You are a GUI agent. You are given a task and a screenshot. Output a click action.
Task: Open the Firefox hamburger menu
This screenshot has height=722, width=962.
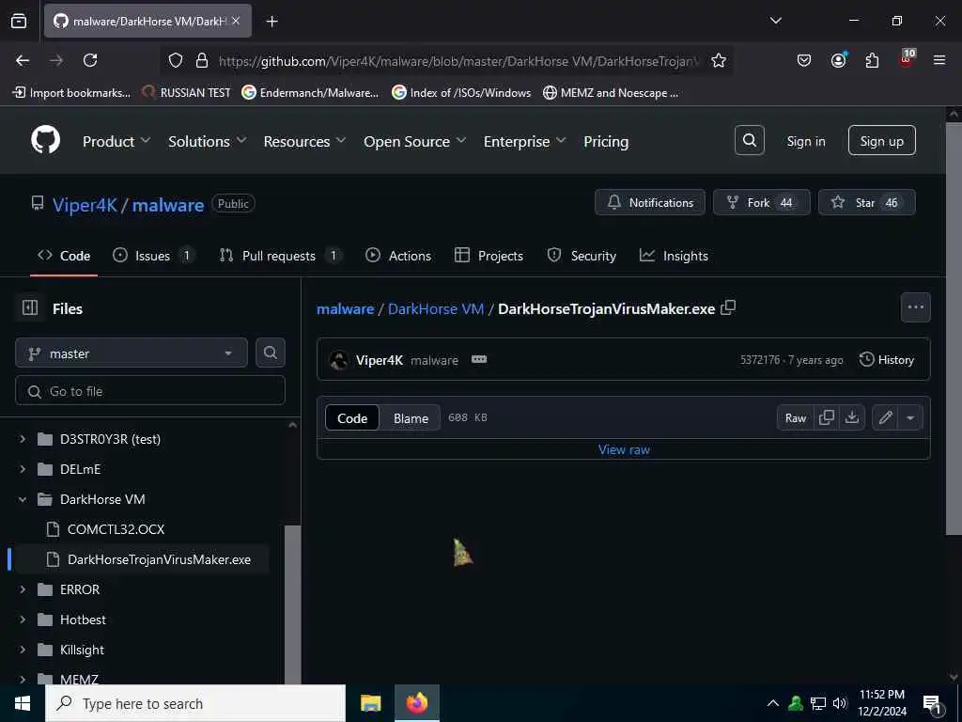click(x=939, y=60)
